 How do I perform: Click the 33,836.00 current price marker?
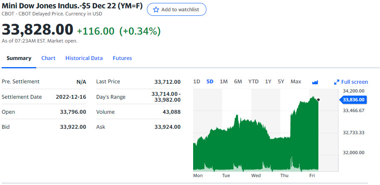pos(354,100)
